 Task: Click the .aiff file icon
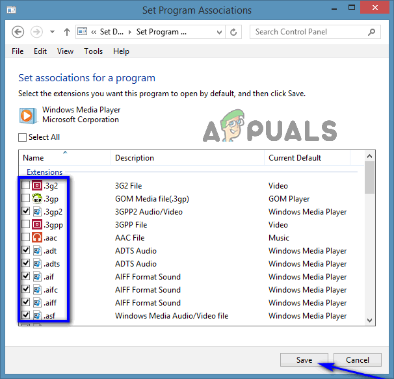pos(37,302)
